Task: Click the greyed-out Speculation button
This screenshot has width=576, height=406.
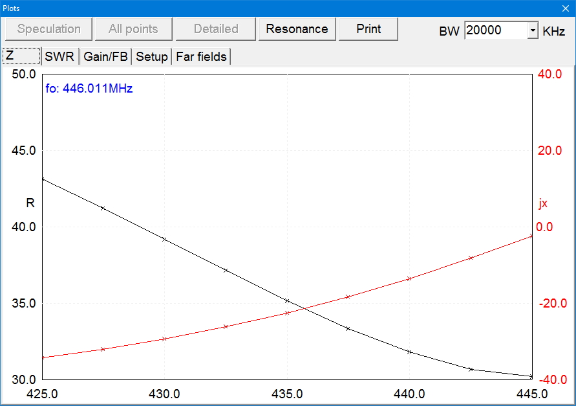Action: pos(49,29)
